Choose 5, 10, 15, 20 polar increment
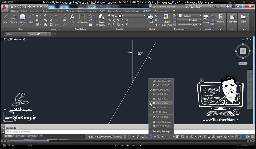256x149 pixels. tap(161, 112)
